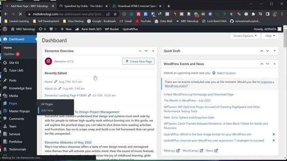Screen dimensions: 287x161
Task: Open Laravel Learning bookmark folder
Action: pyautogui.click(x=17, y=21)
